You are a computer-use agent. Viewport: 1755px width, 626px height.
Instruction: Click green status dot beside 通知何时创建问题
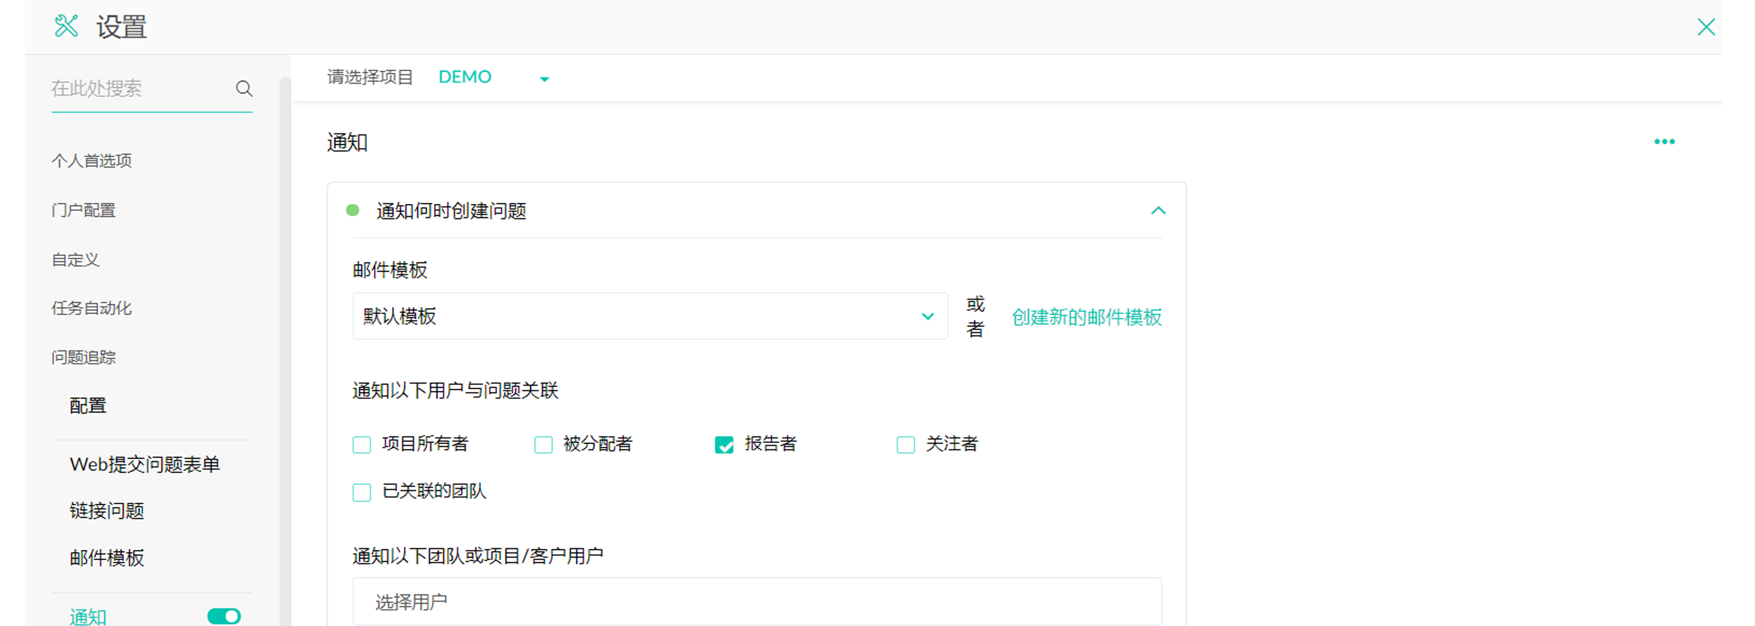[352, 210]
